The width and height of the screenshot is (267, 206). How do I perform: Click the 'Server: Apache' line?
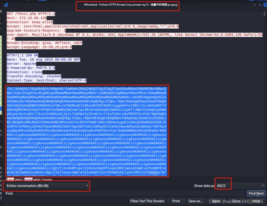(21, 64)
